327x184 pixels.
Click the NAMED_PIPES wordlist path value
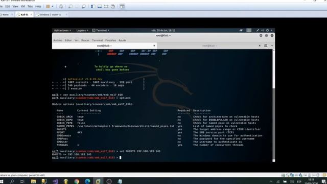(126, 126)
